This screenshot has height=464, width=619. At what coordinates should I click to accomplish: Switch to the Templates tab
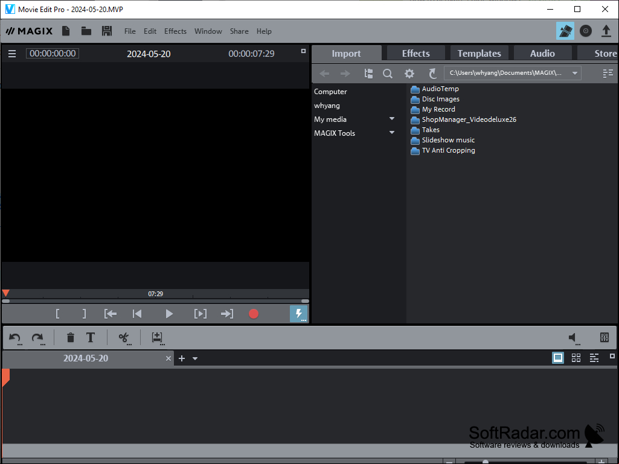tap(479, 53)
